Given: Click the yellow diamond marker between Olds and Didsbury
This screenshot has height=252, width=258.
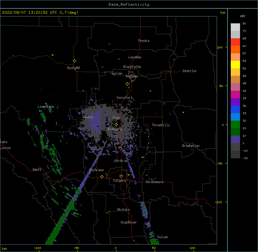Looking at the screenshot, I should [x=116, y=125].
